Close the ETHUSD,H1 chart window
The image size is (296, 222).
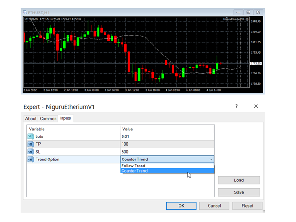click(x=258, y=12)
